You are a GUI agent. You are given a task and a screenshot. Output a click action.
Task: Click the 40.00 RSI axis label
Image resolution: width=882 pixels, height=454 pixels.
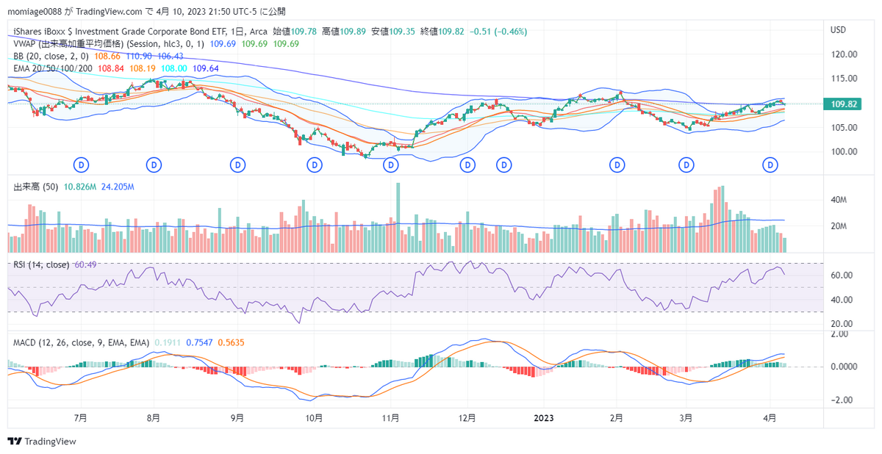(x=842, y=300)
